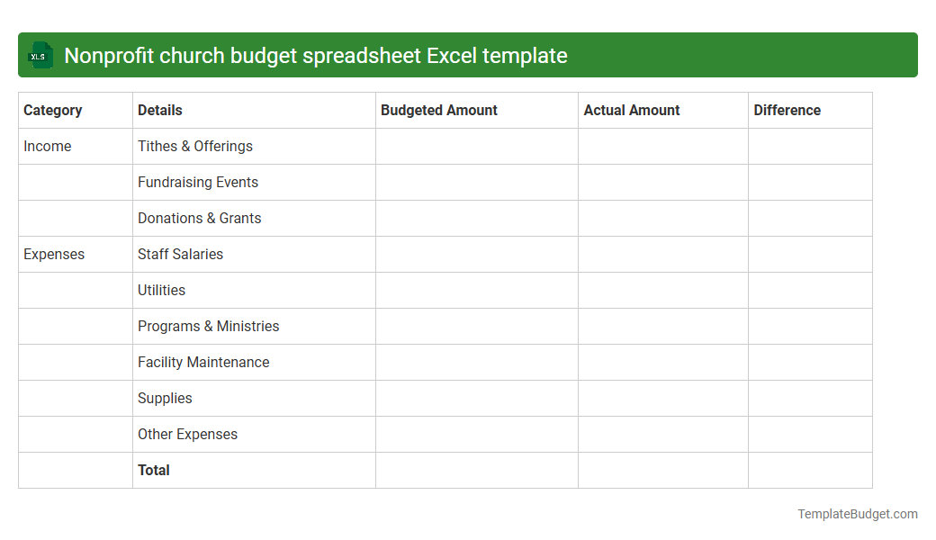Screen dimensions: 936x540
Task: Select the Budgeted Amount column header
Action: coord(438,110)
